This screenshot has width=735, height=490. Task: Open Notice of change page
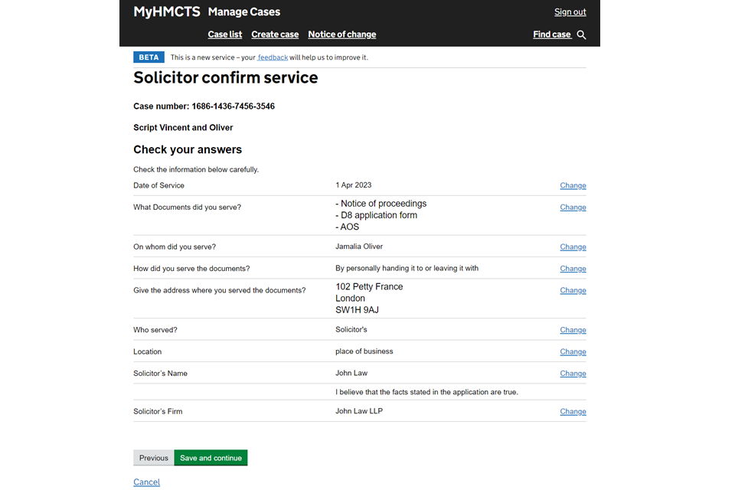(x=341, y=34)
